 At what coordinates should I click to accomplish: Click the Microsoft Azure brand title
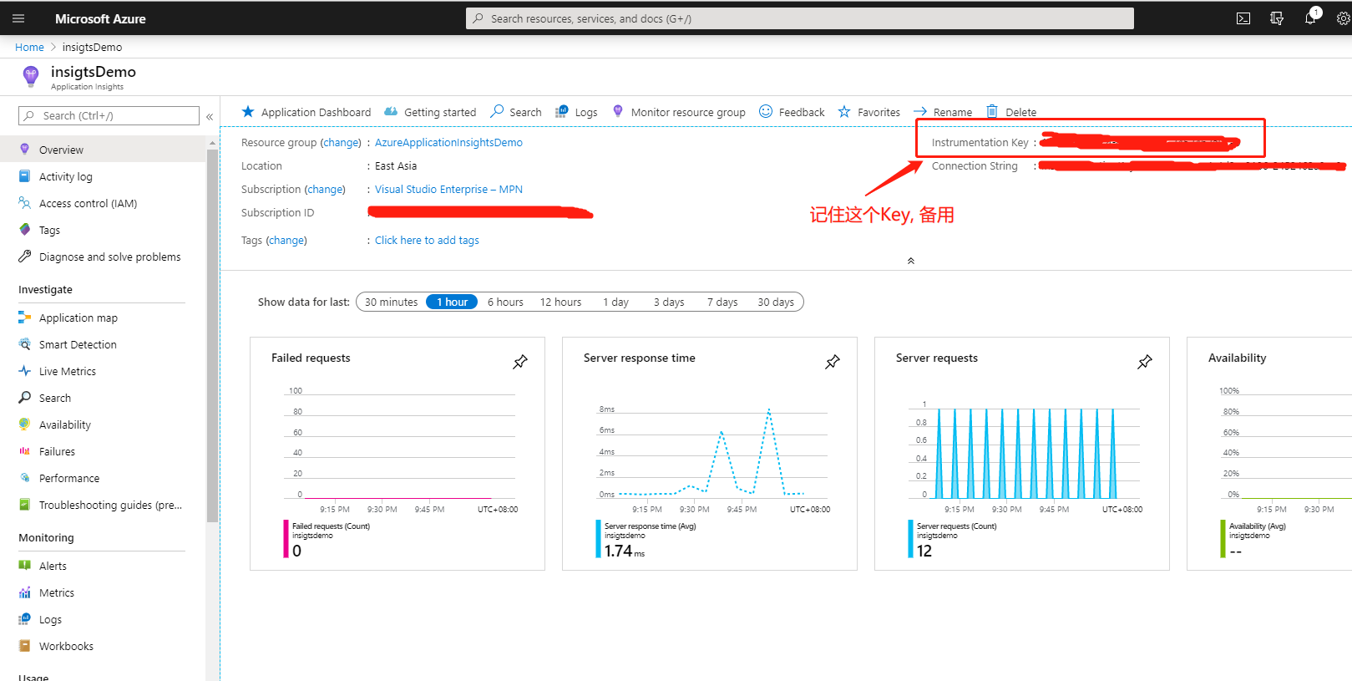[x=100, y=18]
